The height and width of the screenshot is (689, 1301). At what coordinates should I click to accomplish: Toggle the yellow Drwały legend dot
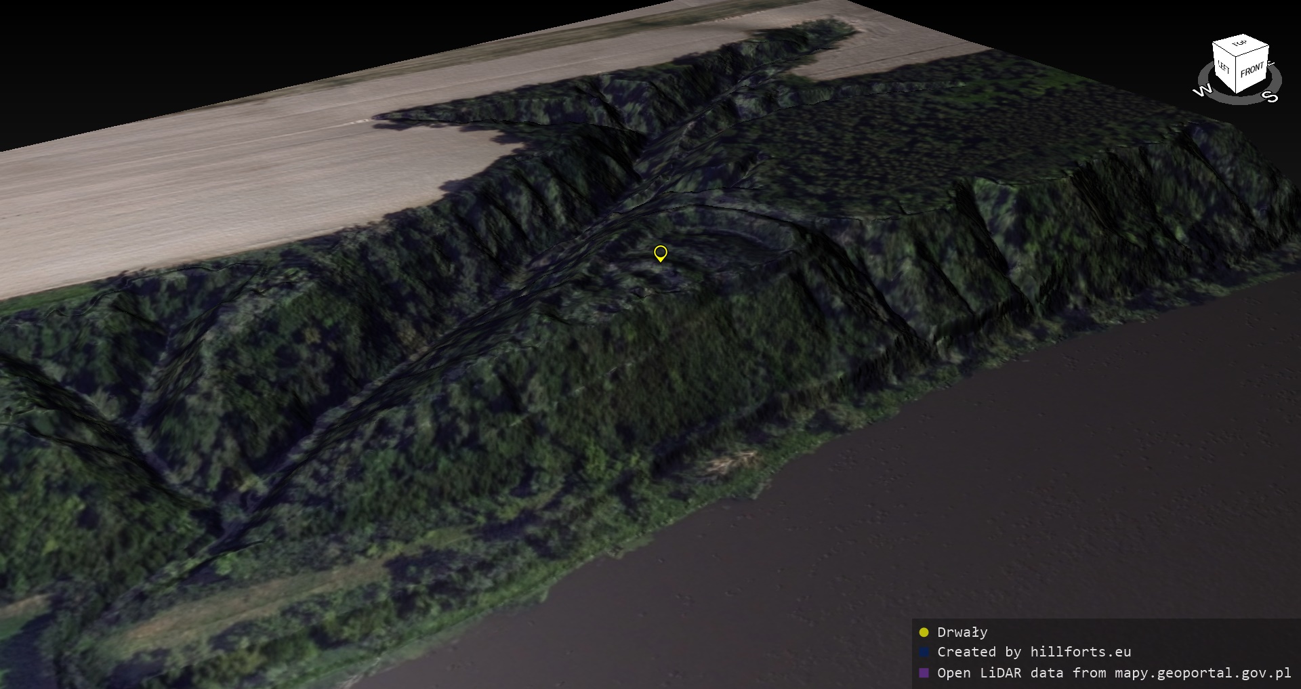click(924, 633)
